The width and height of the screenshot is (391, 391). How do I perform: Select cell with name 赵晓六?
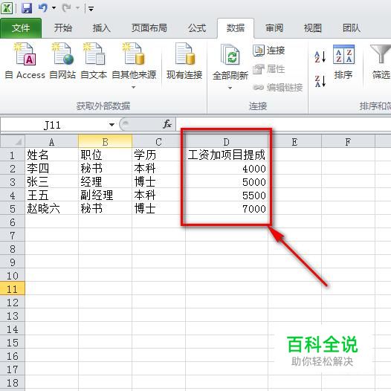coord(51,208)
